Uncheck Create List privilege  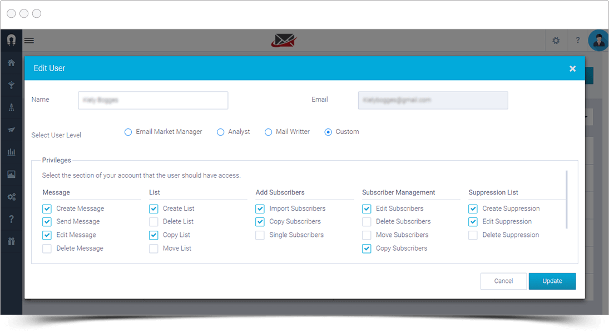pos(154,209)
